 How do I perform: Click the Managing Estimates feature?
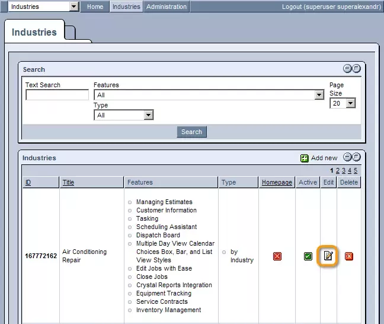(164, 202)
